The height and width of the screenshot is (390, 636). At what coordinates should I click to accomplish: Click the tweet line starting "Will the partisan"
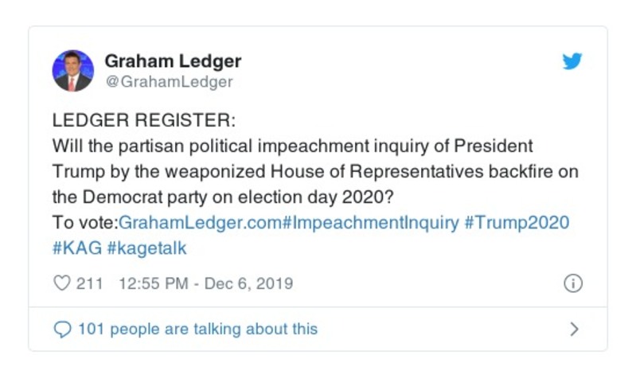pos(292,148)
